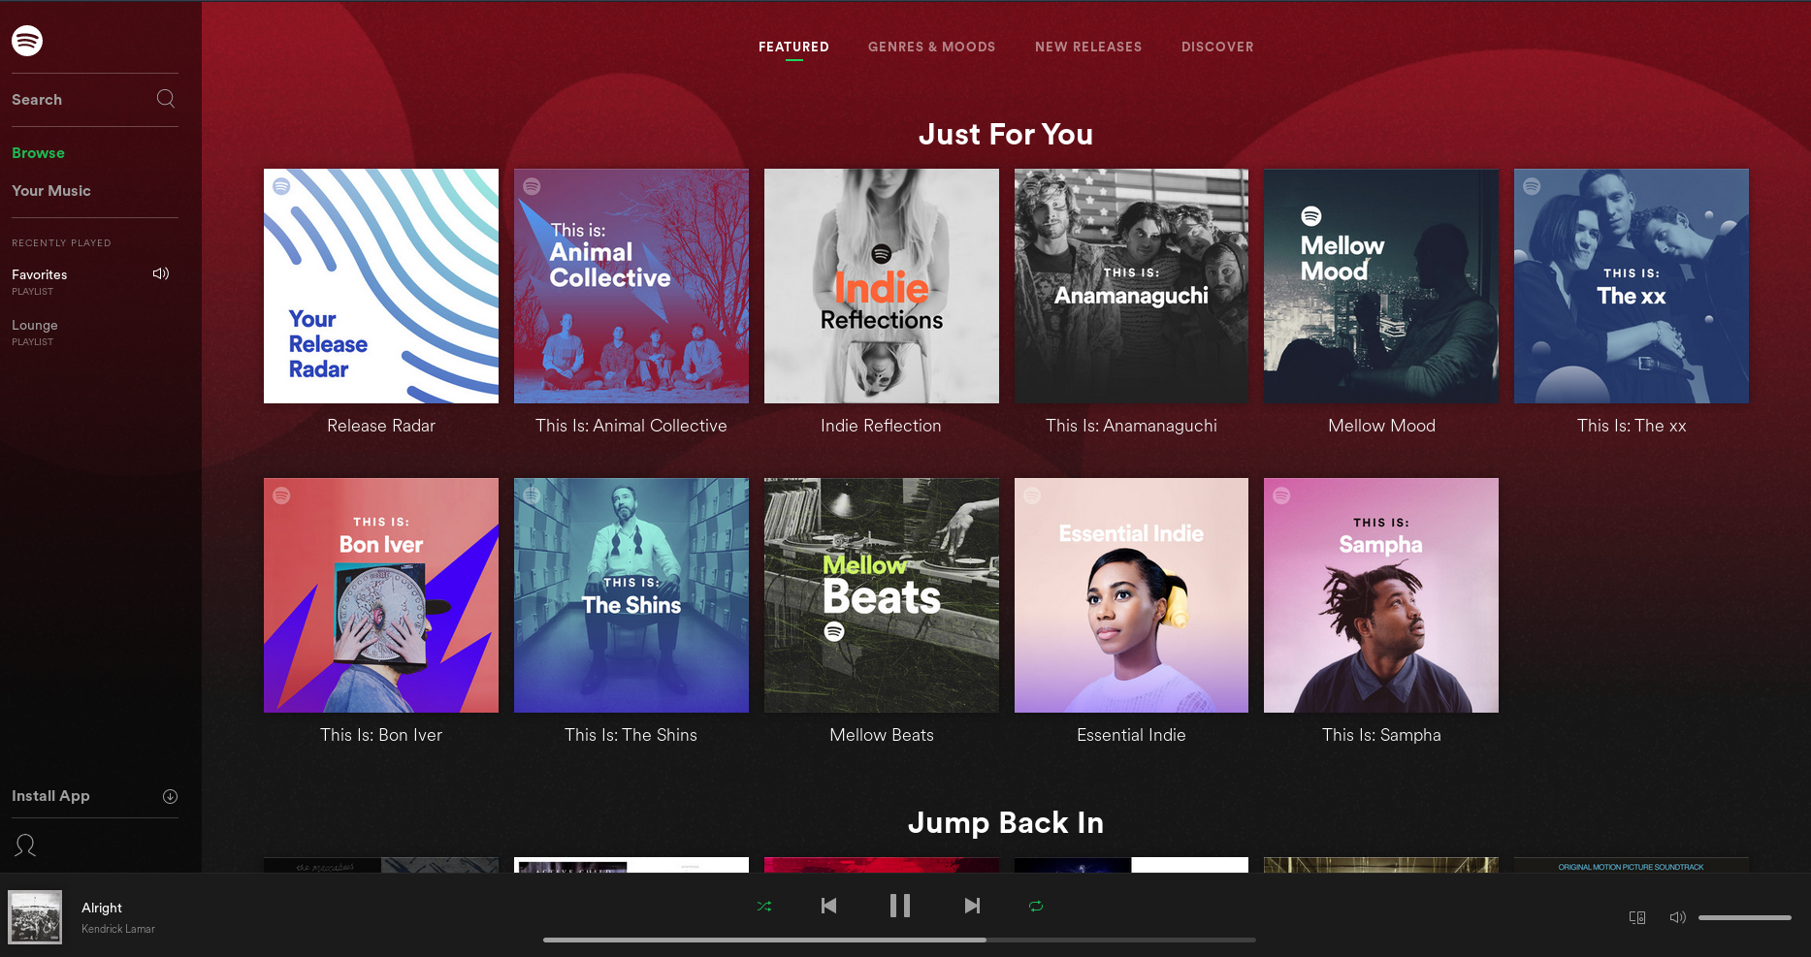This screenshot has width=1811, height=957.
Task: Seek along the song progress bar
Action: coord(899,940)
